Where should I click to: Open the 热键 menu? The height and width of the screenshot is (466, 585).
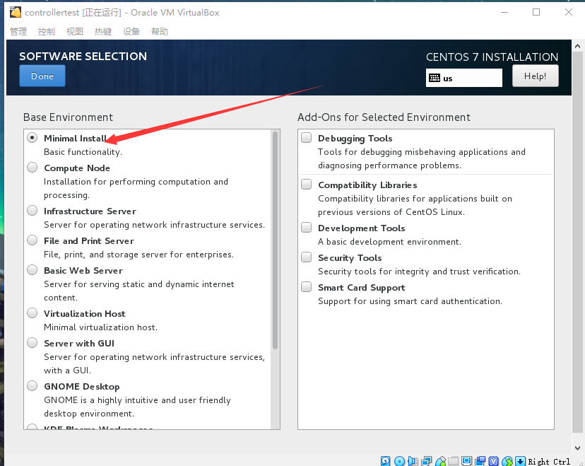(x=103, y=31)
